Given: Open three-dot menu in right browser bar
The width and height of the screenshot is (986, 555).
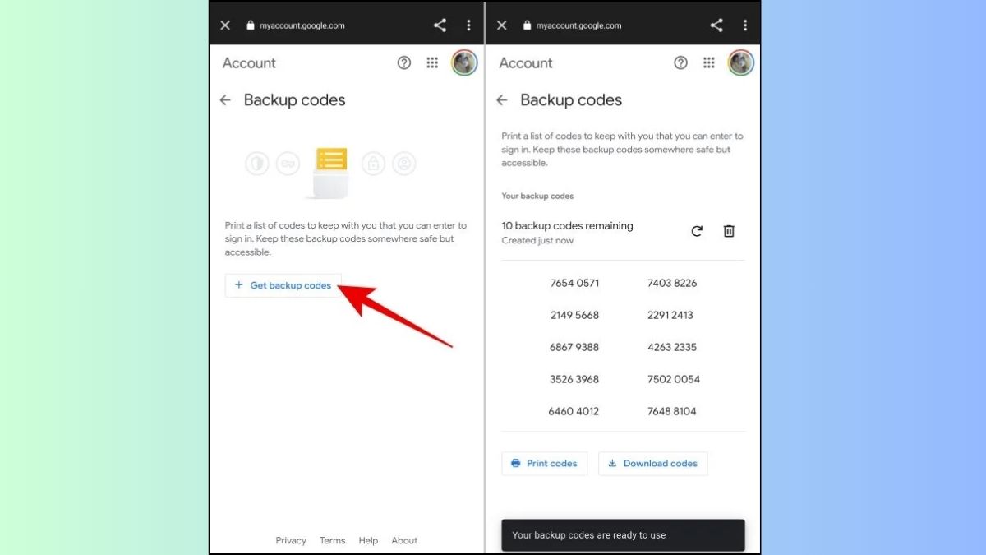Looking at the screenshot, I should pos(745,25).
